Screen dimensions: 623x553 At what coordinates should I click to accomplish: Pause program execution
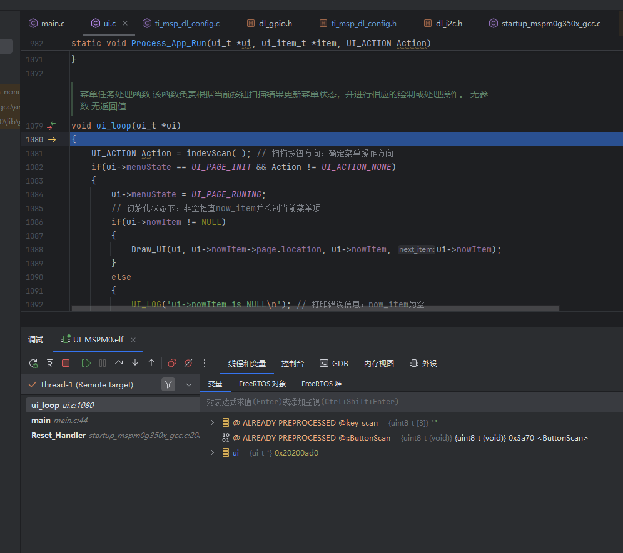pos(103,363)
